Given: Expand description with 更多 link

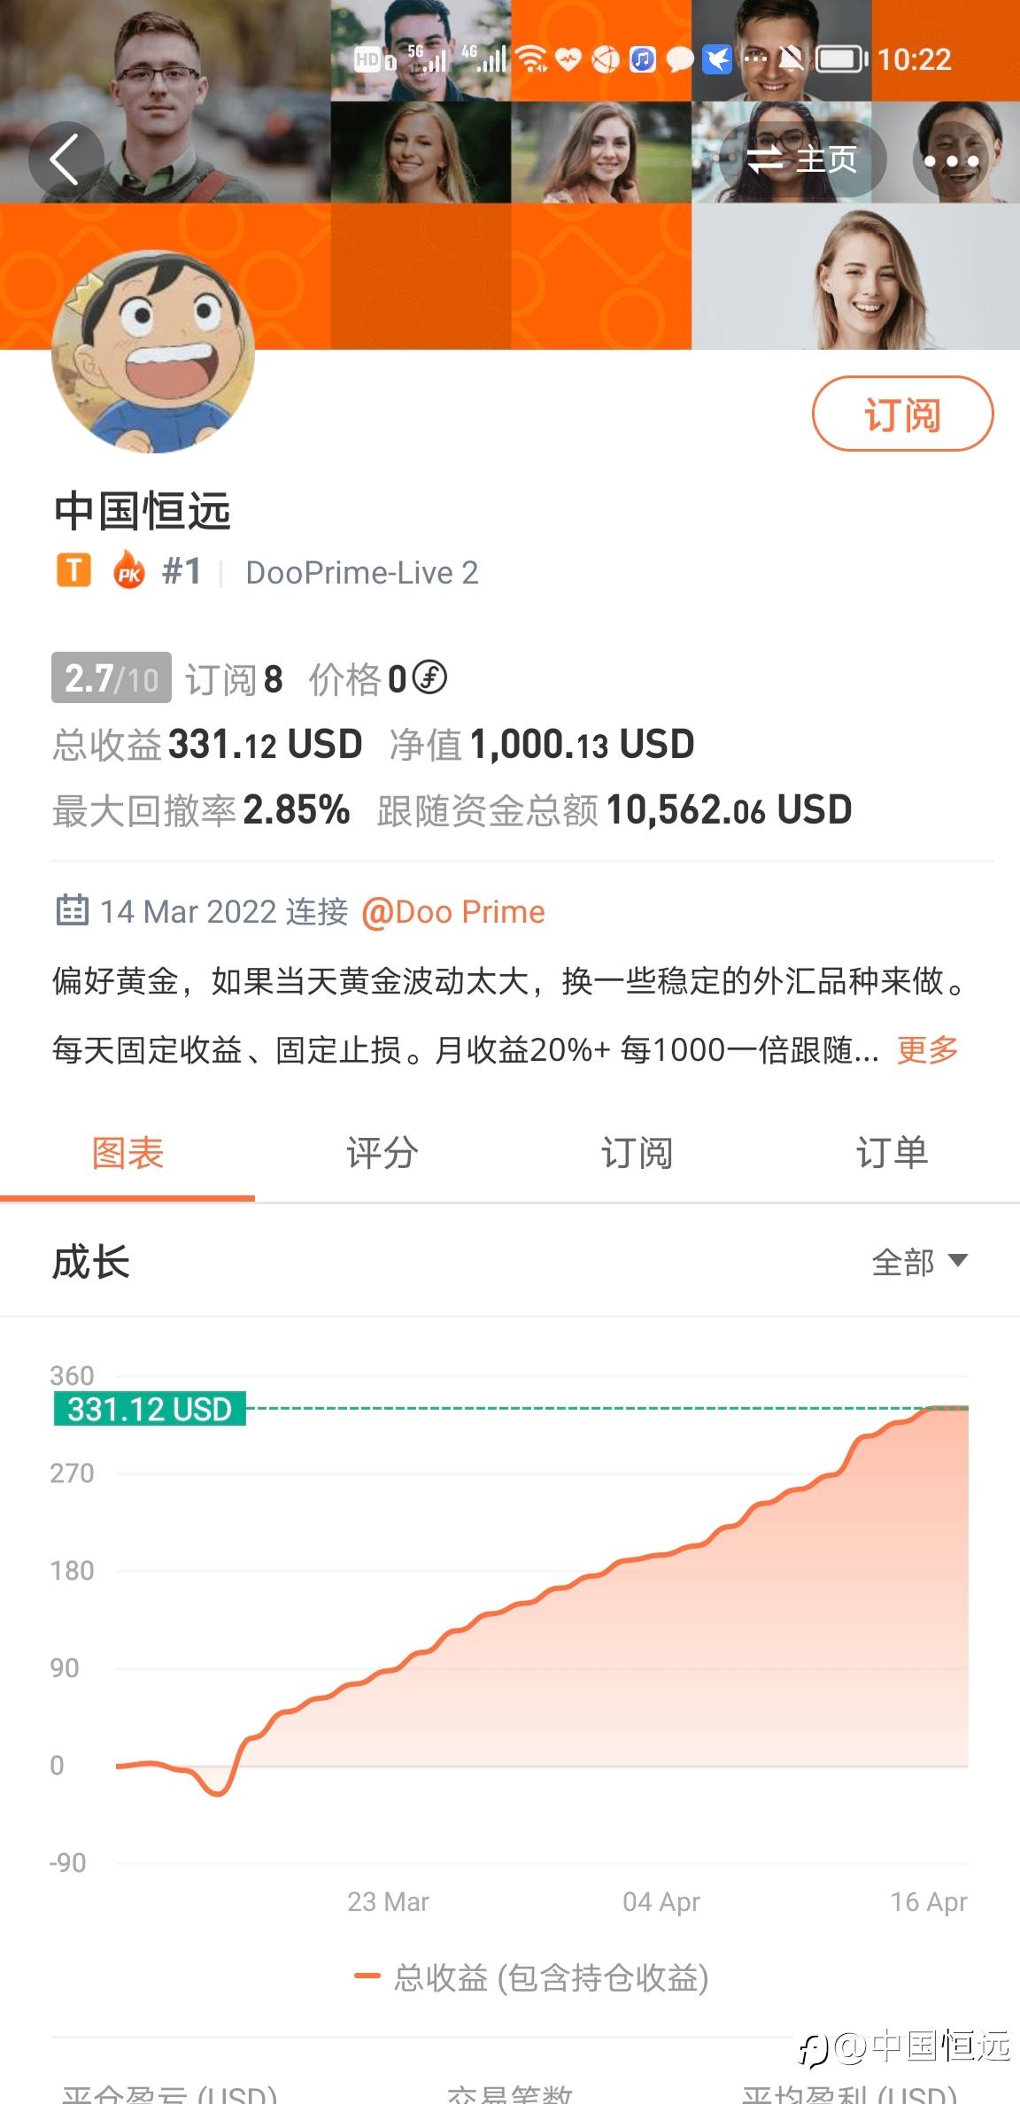Looking at the screenshot, I should click(928, 1050).
